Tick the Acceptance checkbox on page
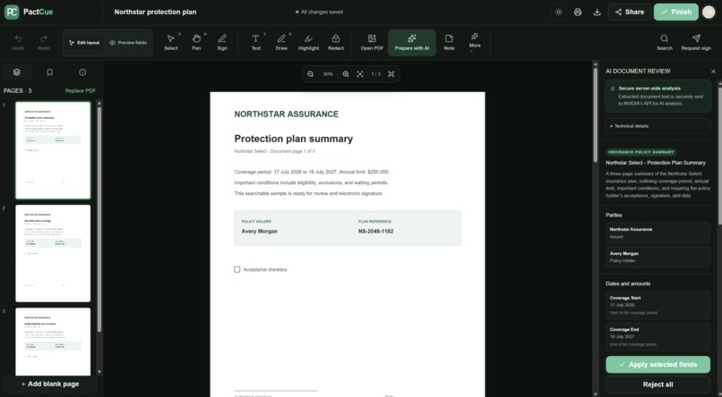The height and width of the screenshot is (397, 722). click(x=237, y=270)
